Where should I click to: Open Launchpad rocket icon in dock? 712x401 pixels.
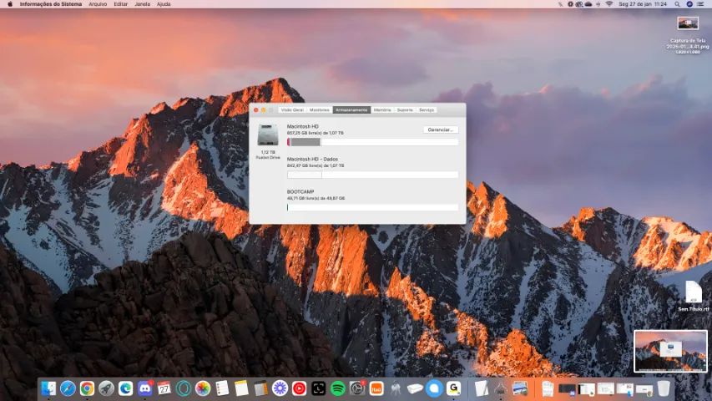106,388
